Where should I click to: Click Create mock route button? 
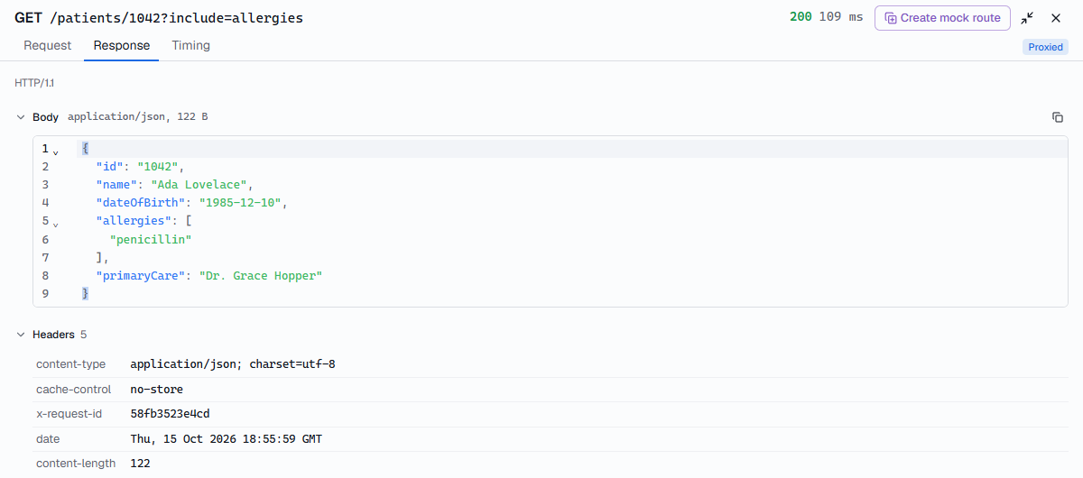point(942,18)
